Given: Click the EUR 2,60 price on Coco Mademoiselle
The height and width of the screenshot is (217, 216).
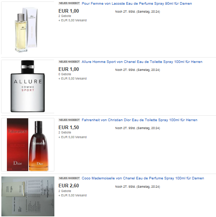Looking at the screenshot, I should (68, 186).
